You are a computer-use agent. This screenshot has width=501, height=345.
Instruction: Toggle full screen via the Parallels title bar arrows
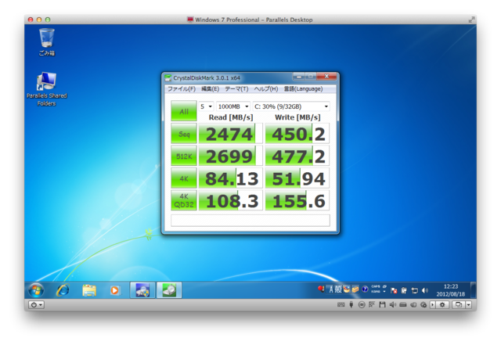click(x=471, y=20)
